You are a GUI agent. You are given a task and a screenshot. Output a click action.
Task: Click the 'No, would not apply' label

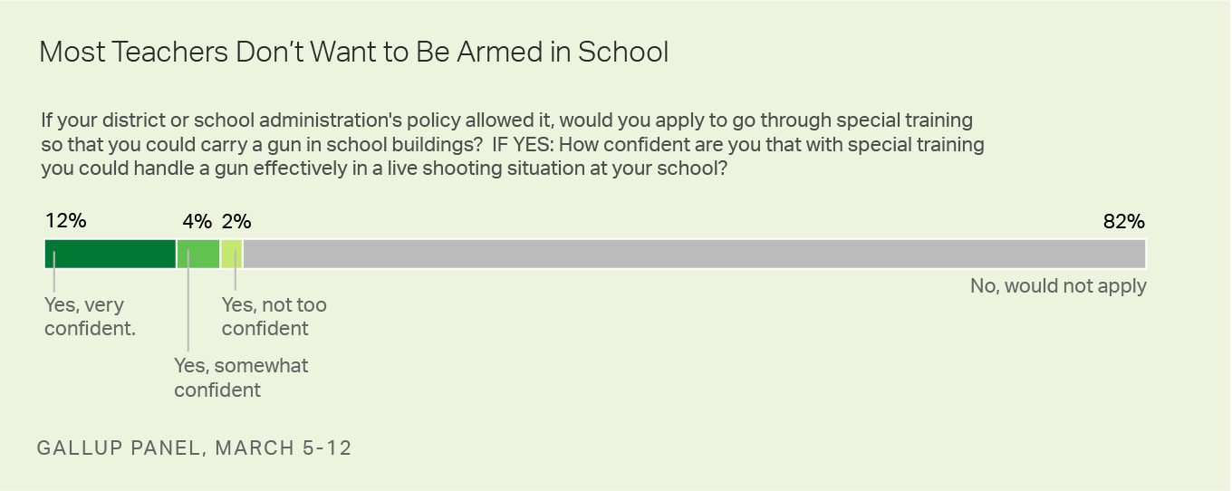[x=1059, y=286]
